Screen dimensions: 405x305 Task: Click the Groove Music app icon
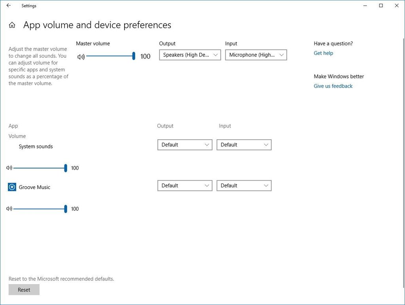point(12,187)
